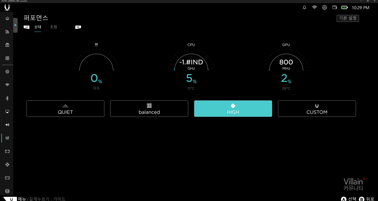Switch to the 조정 tab
This screenshot has height=201, width=378.
coord(53,27)
